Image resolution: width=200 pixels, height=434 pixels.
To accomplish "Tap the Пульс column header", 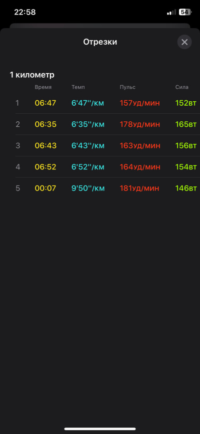I will [x=127, y=87].
